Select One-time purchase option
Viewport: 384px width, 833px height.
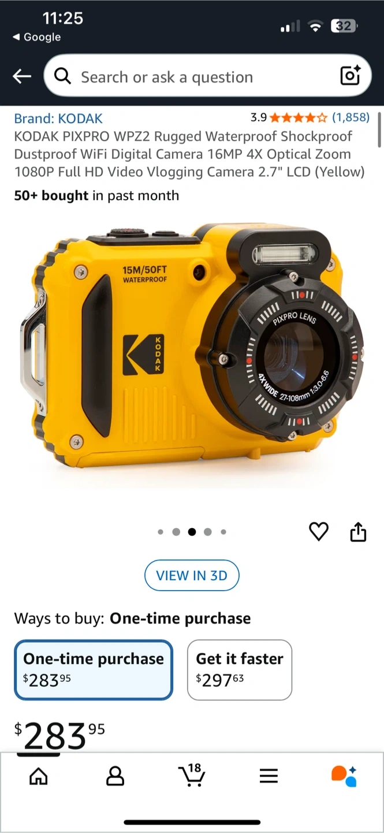(x=94, y=670)
